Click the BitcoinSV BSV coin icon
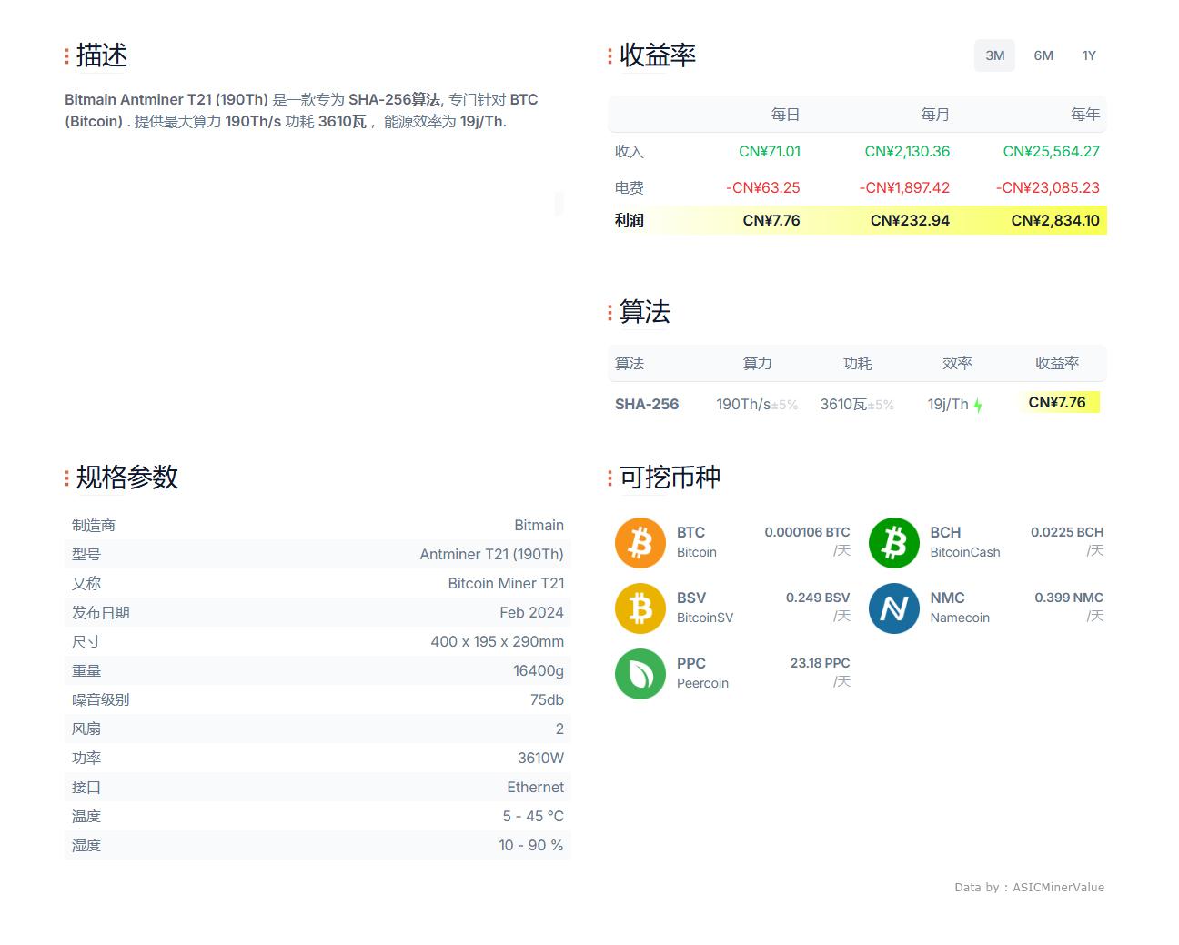The height and width of the screenshot is (945, 1179). (x=640, y=608)
